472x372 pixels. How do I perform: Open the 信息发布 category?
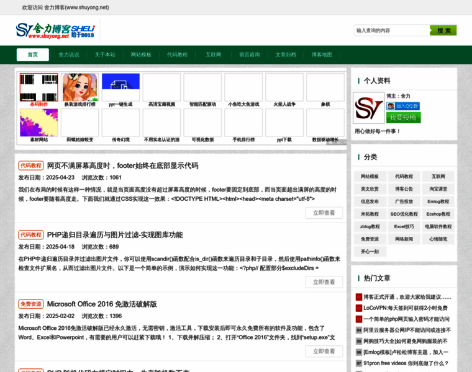[370, 201]
